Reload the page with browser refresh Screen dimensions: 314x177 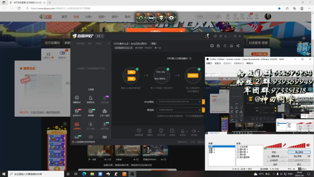(19, 8)
